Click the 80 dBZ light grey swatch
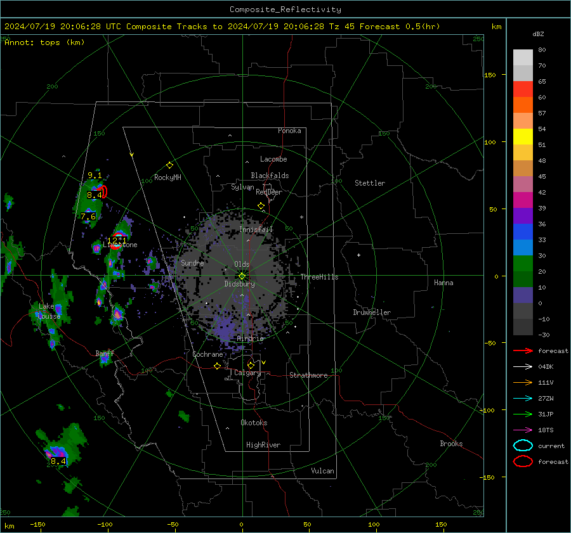 point(523,57)
